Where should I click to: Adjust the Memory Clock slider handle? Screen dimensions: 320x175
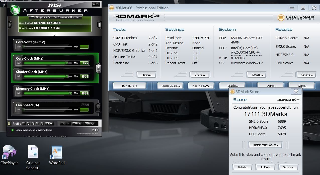click(x=70, y=93)
